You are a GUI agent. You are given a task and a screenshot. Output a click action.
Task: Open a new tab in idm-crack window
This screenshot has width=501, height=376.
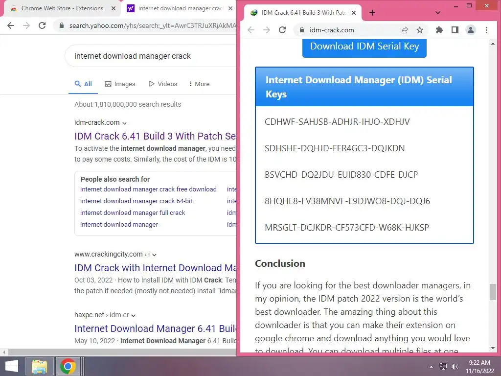click(372, 13)
